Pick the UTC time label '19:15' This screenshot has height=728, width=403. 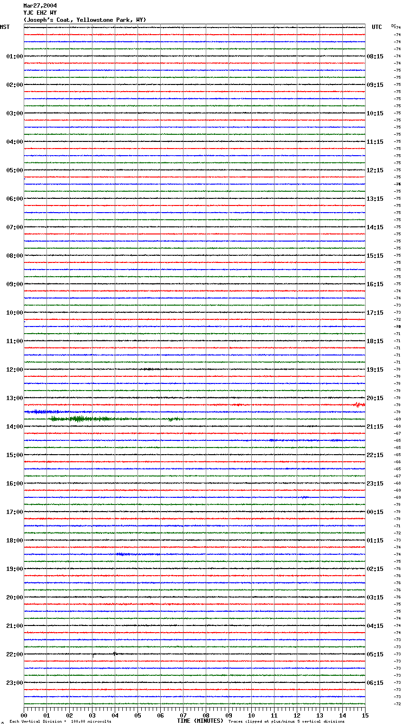click(375, 370)
